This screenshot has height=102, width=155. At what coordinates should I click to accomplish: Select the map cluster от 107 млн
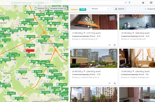pyautogui.click(x=29, y=12)
